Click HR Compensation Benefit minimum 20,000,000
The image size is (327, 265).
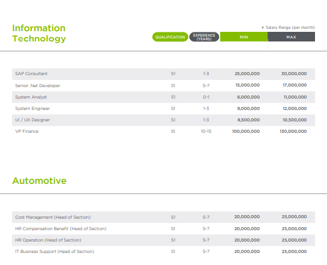pyautogui.click(x=247, y=229)
